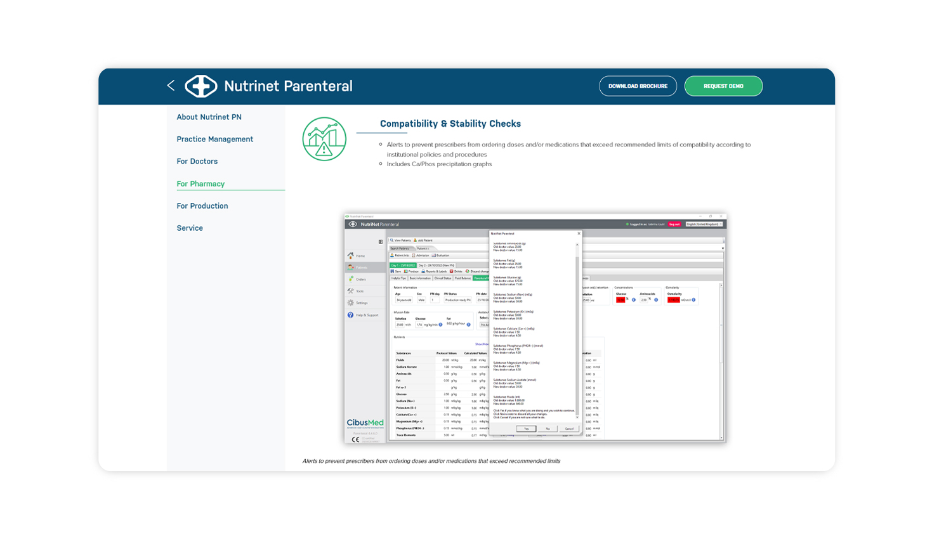932x546 pixels.
Task: Click the dialog's vertical scrollbar
Action: tap(577, 330)
